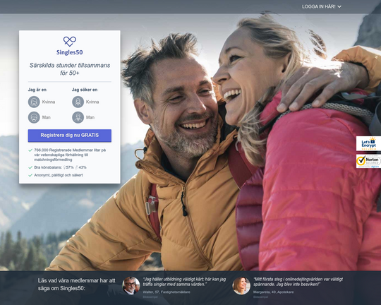Click Margareta's quote about onlinedejting

click(x=298, y=282)
